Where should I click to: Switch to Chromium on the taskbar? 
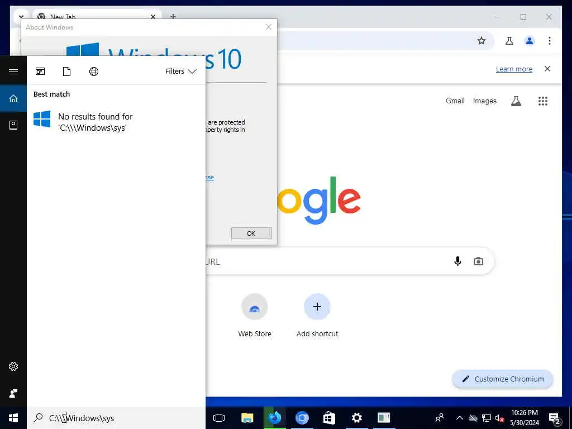pos(302,418)
